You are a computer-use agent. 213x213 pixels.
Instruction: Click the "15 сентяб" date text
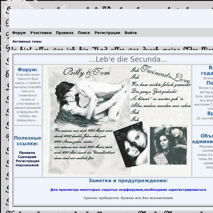click(x=205, y=118)
